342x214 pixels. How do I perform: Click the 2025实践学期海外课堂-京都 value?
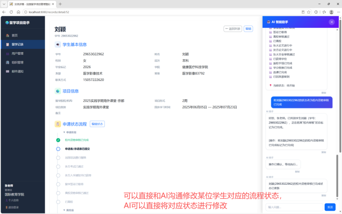point(104,101)
